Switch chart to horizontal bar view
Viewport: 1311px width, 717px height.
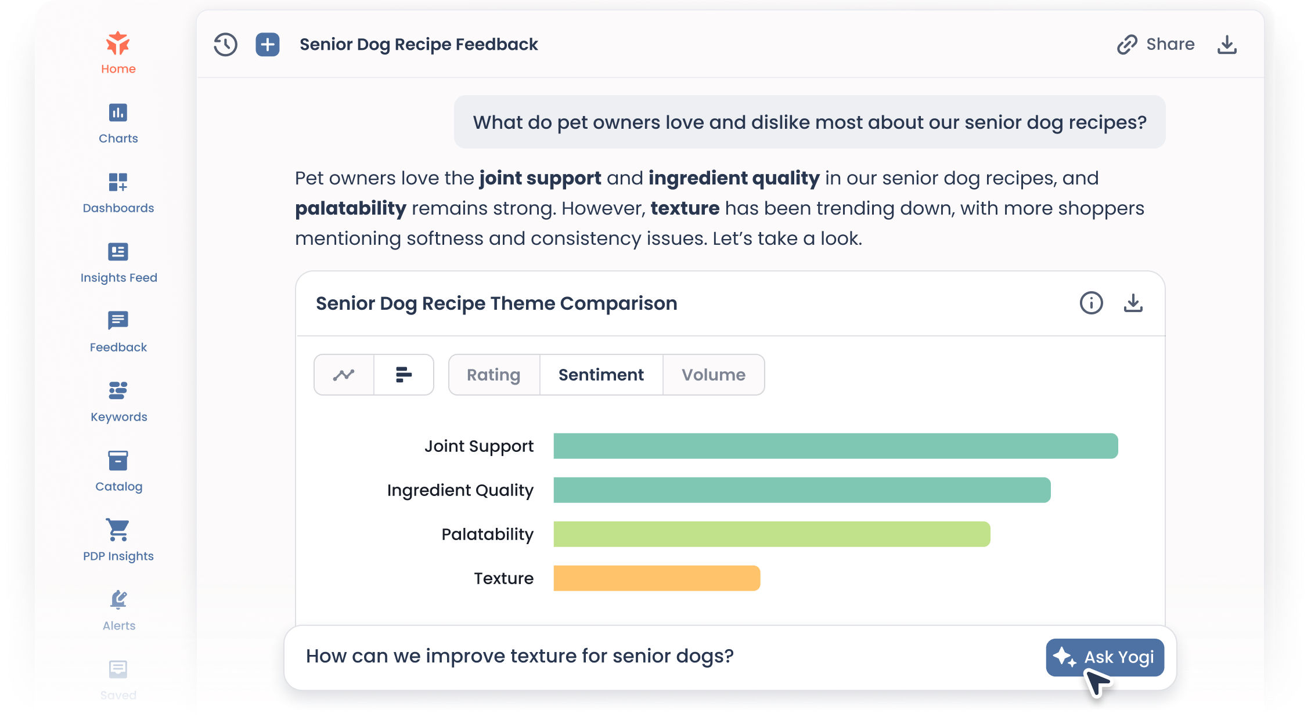tap(404, 375)
